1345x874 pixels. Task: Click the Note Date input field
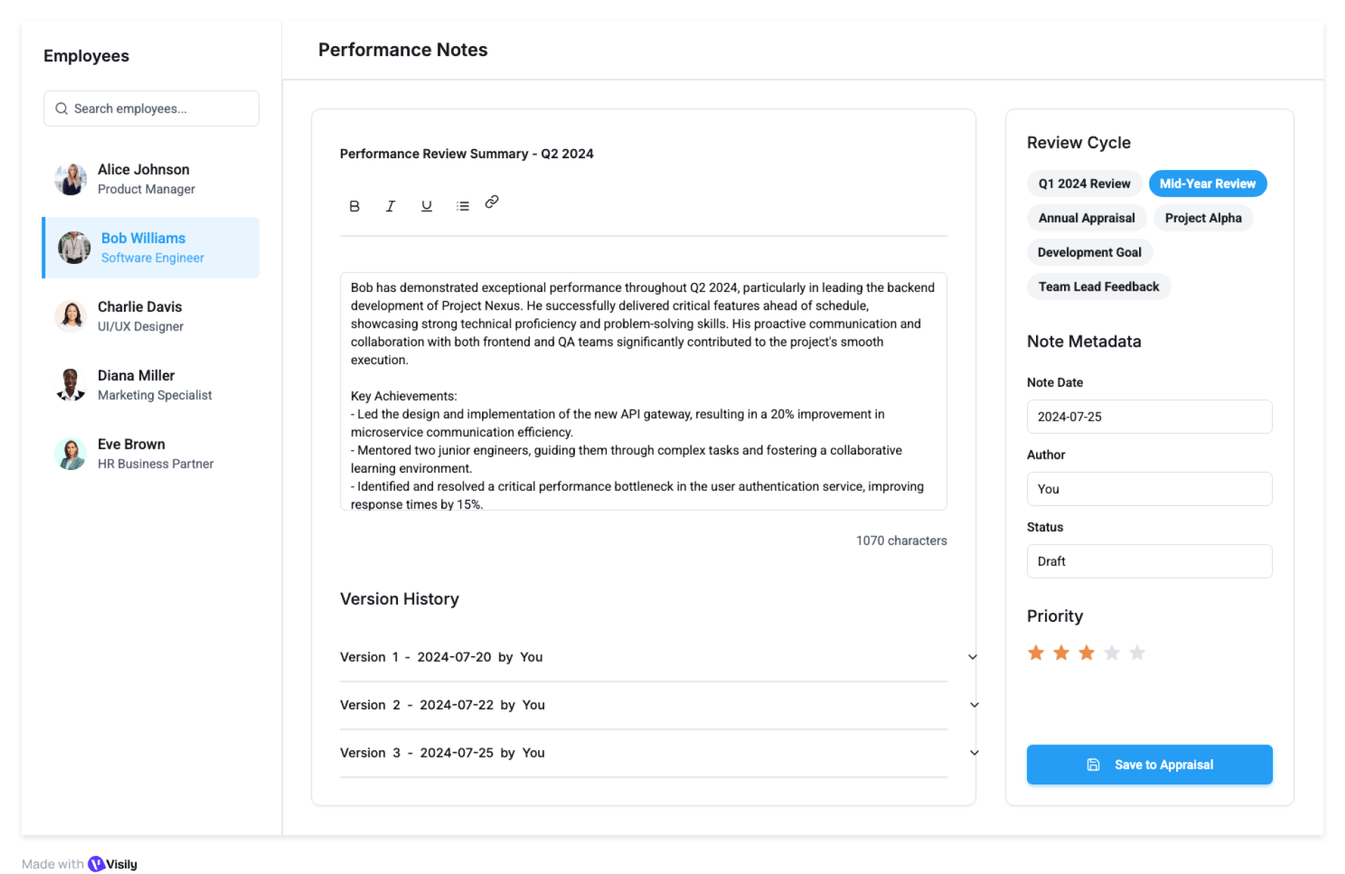(1149, 417)
